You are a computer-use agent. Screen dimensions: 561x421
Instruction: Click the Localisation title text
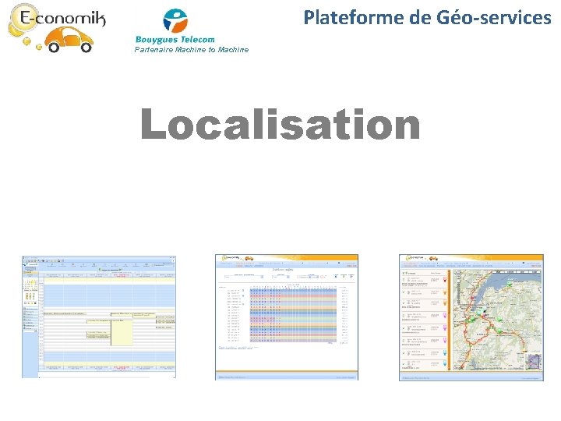[280, 124]
